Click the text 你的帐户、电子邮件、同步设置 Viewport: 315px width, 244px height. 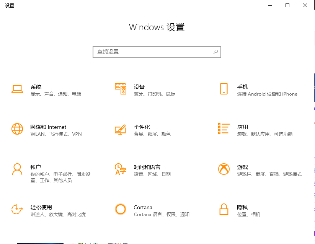pyautogui.click(x=60, y=177)
